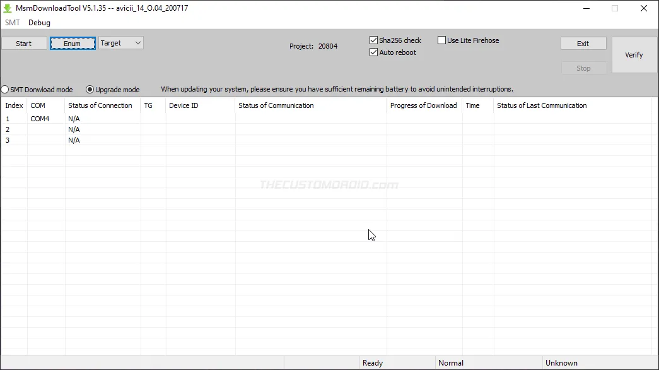Click the Progress of Download column header
This screenshot has height=370, width=659.
point(423,105)
